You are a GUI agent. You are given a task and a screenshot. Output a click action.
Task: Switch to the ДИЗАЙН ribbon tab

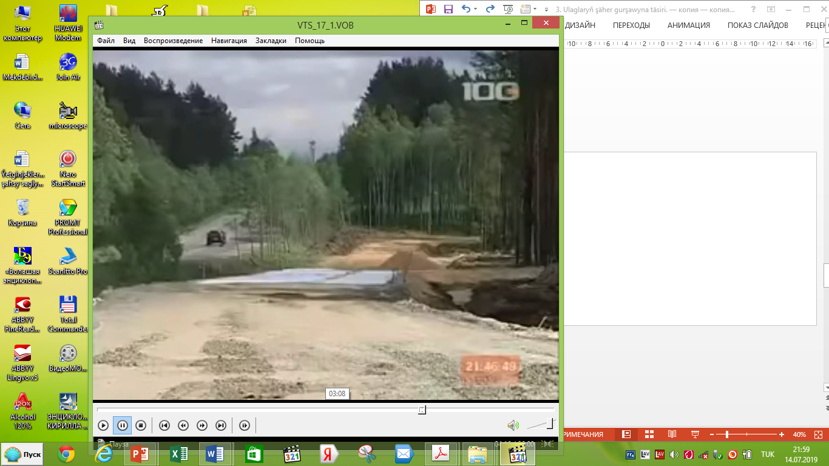tap(580, 25)
